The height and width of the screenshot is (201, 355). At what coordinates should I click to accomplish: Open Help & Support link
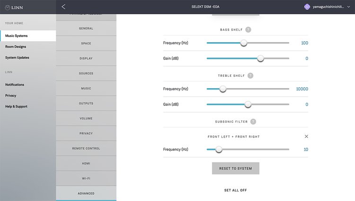(x=16, y=107)
